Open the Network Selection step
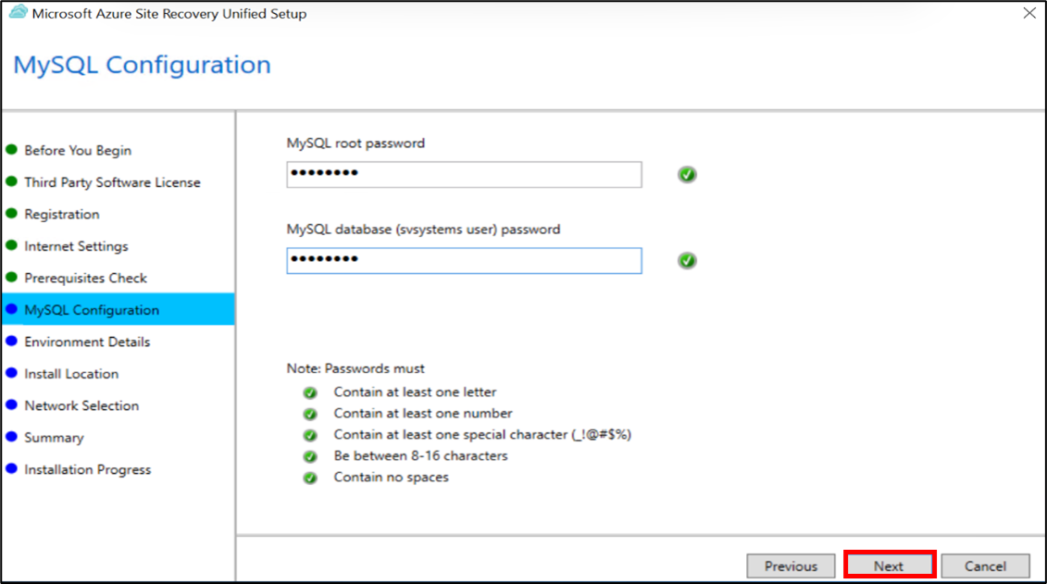The image size is (1047, 584). [x=81, y=405]
